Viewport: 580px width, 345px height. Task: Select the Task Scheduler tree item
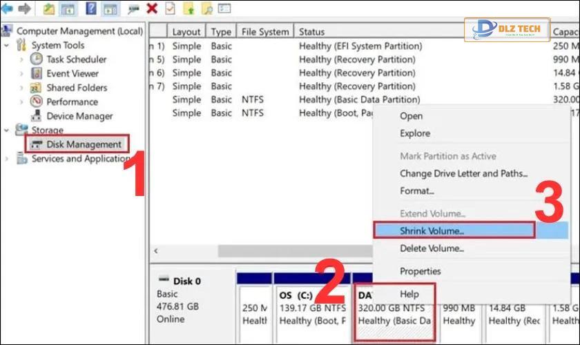(x=76, y=59)
